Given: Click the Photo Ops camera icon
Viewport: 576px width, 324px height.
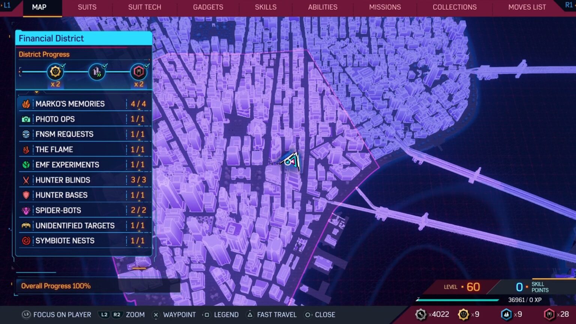Looking at the screenshot, I should [x=26, y=119].
